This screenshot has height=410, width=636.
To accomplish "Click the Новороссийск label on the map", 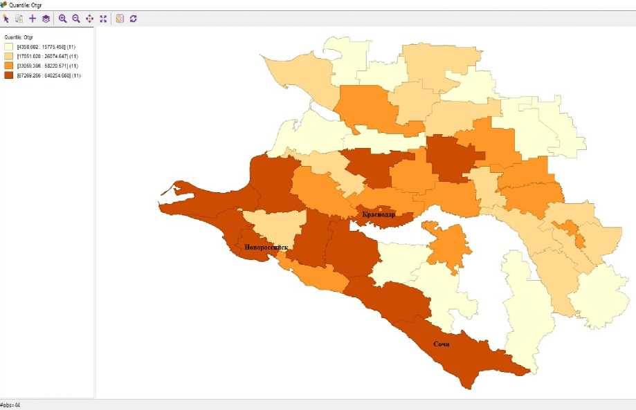I will pos(266,247).
